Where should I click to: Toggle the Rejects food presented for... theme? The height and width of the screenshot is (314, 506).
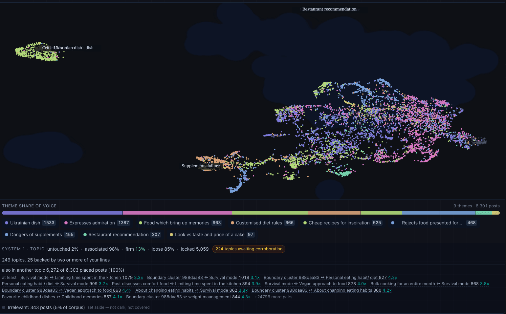coord(434,223)
